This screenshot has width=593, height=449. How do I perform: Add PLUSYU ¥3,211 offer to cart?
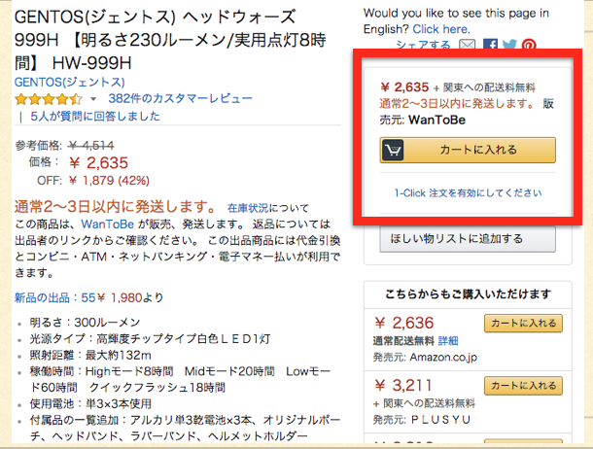coord(523,386)
